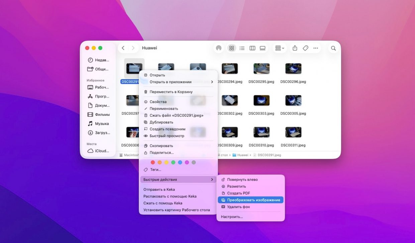Go back using the left chevron button

coord(123,48)
